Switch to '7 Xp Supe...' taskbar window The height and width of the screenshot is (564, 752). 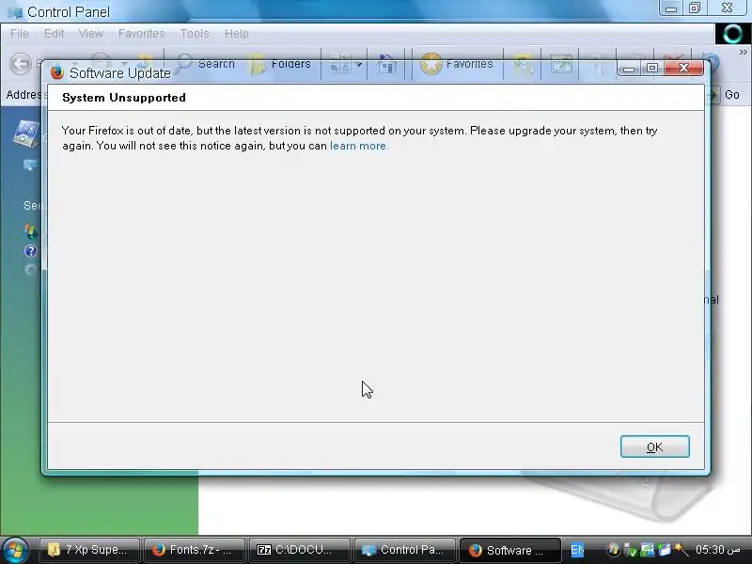[x=89, y=550]
